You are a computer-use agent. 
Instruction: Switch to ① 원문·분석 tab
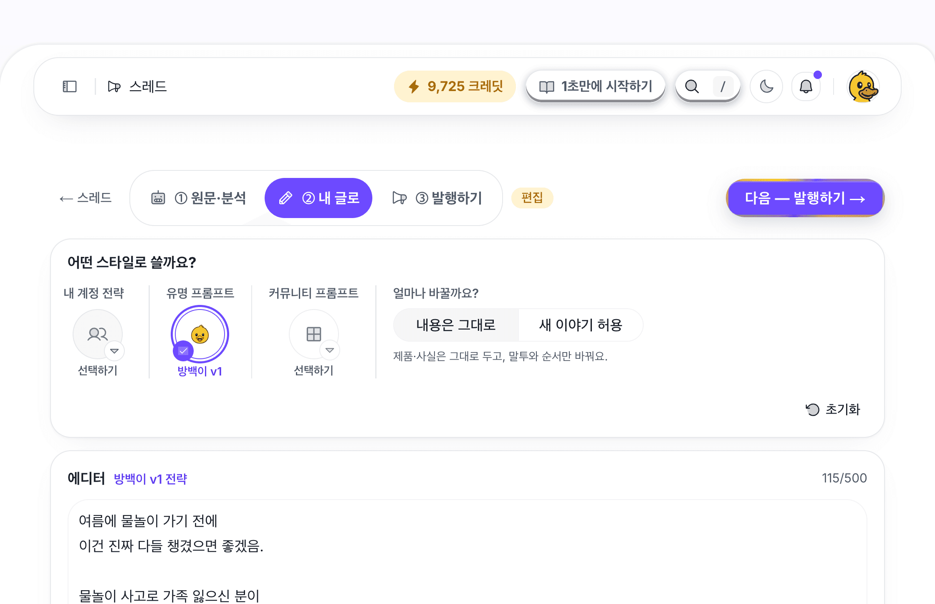click(x=199, y=198)
